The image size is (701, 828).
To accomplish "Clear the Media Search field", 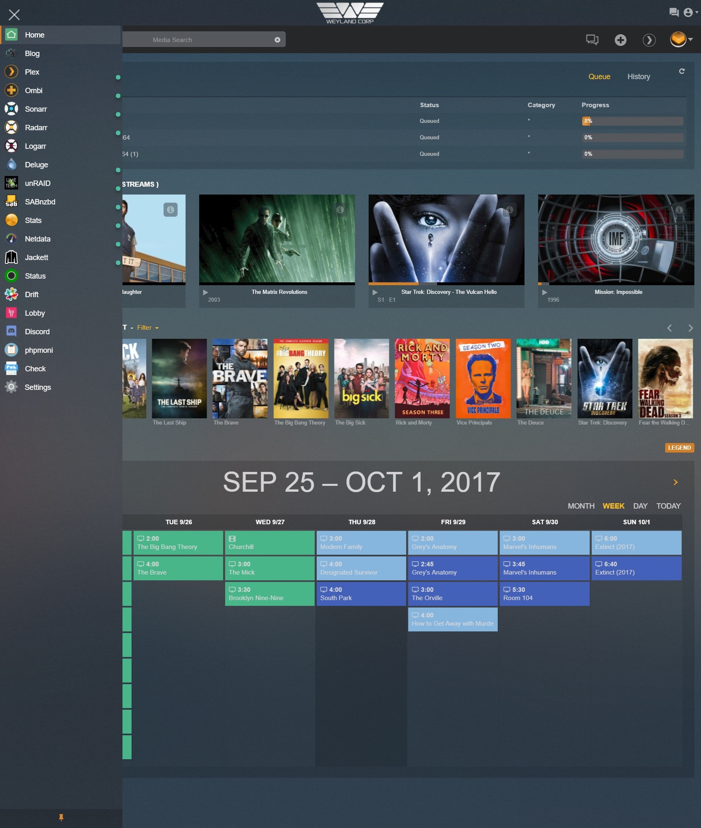I will pos(278,40).
